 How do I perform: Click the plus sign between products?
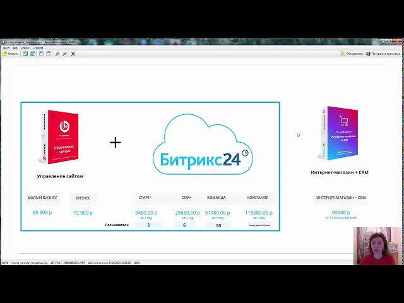tap(116, 143)
